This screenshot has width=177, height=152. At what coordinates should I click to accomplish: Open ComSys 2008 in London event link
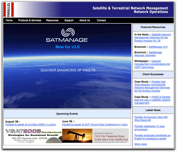pyautogui.click(x=31, y=125)
